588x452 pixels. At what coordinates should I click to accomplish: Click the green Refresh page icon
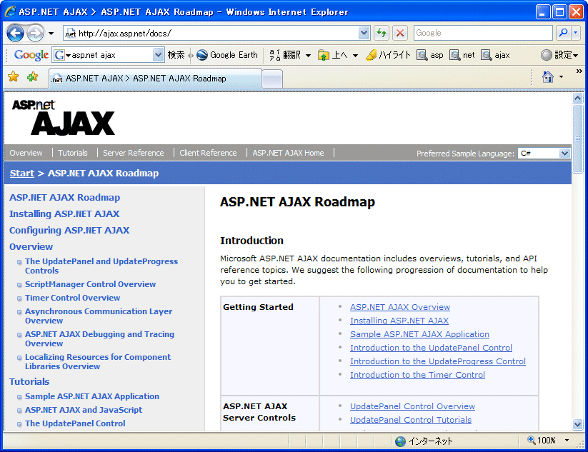click(x=382, y=33)
